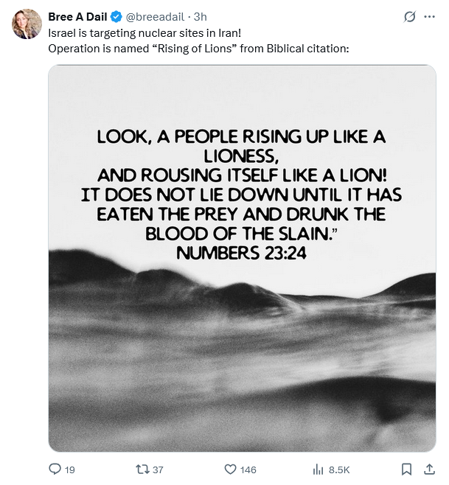
Task: Like the post with the heart icon
Action: (229, 469)
